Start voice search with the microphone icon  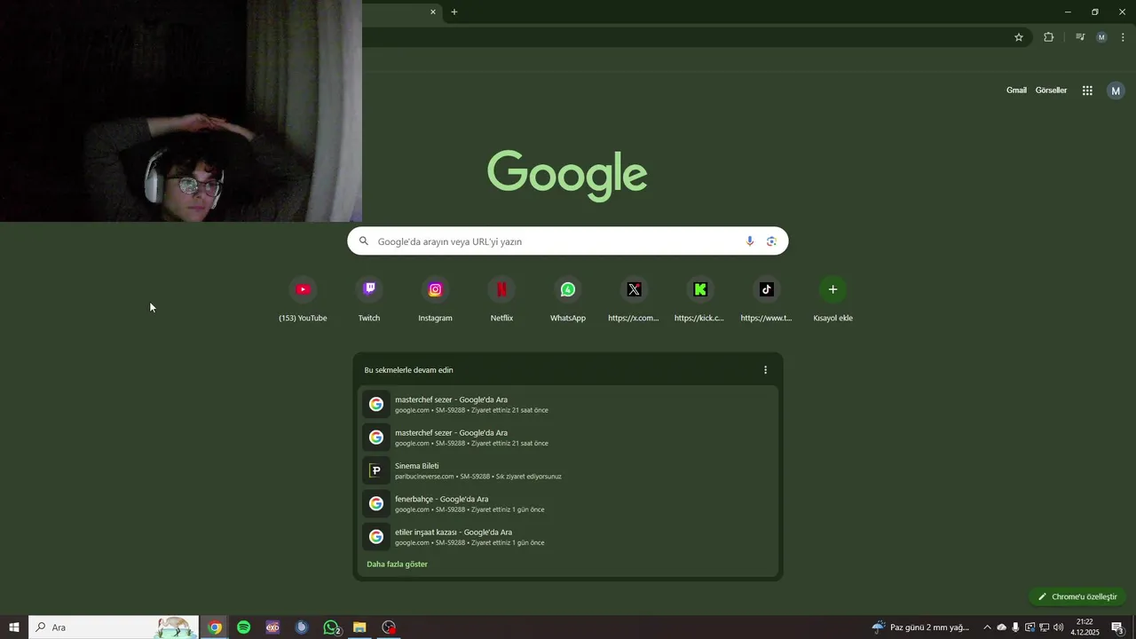tap(750, 241)
